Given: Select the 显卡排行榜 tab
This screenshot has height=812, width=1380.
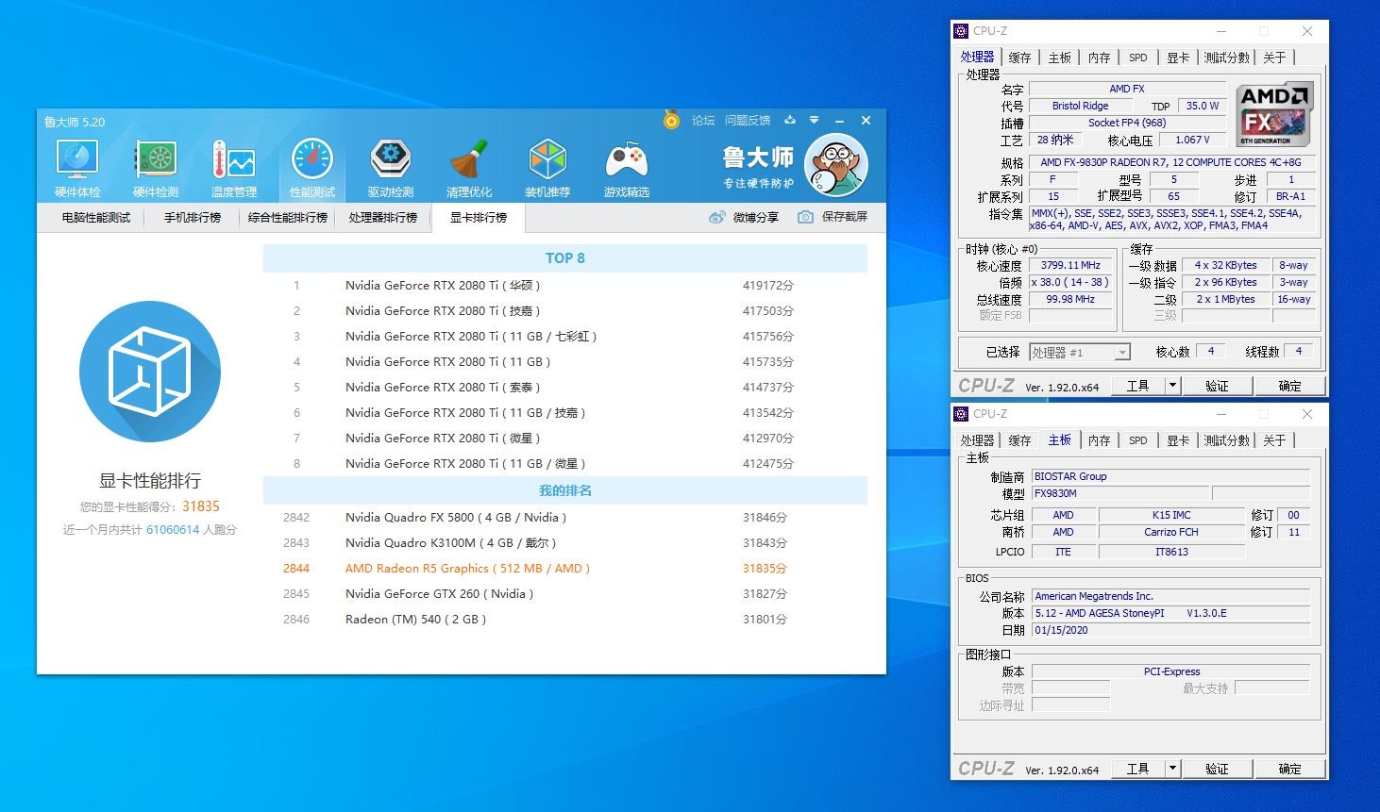Looking at the screenshot, I should 479,218.
